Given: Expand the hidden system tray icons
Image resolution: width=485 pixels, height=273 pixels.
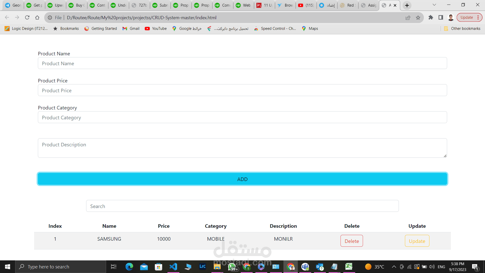Looking at the screenshot, I should [x=394, y=267].
